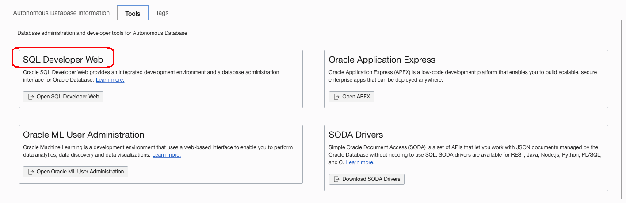Image resolution: width=626 pixels, height=203 pixels.
Task: Click the SQL Developer Web heading
Action: click(63, 60)
